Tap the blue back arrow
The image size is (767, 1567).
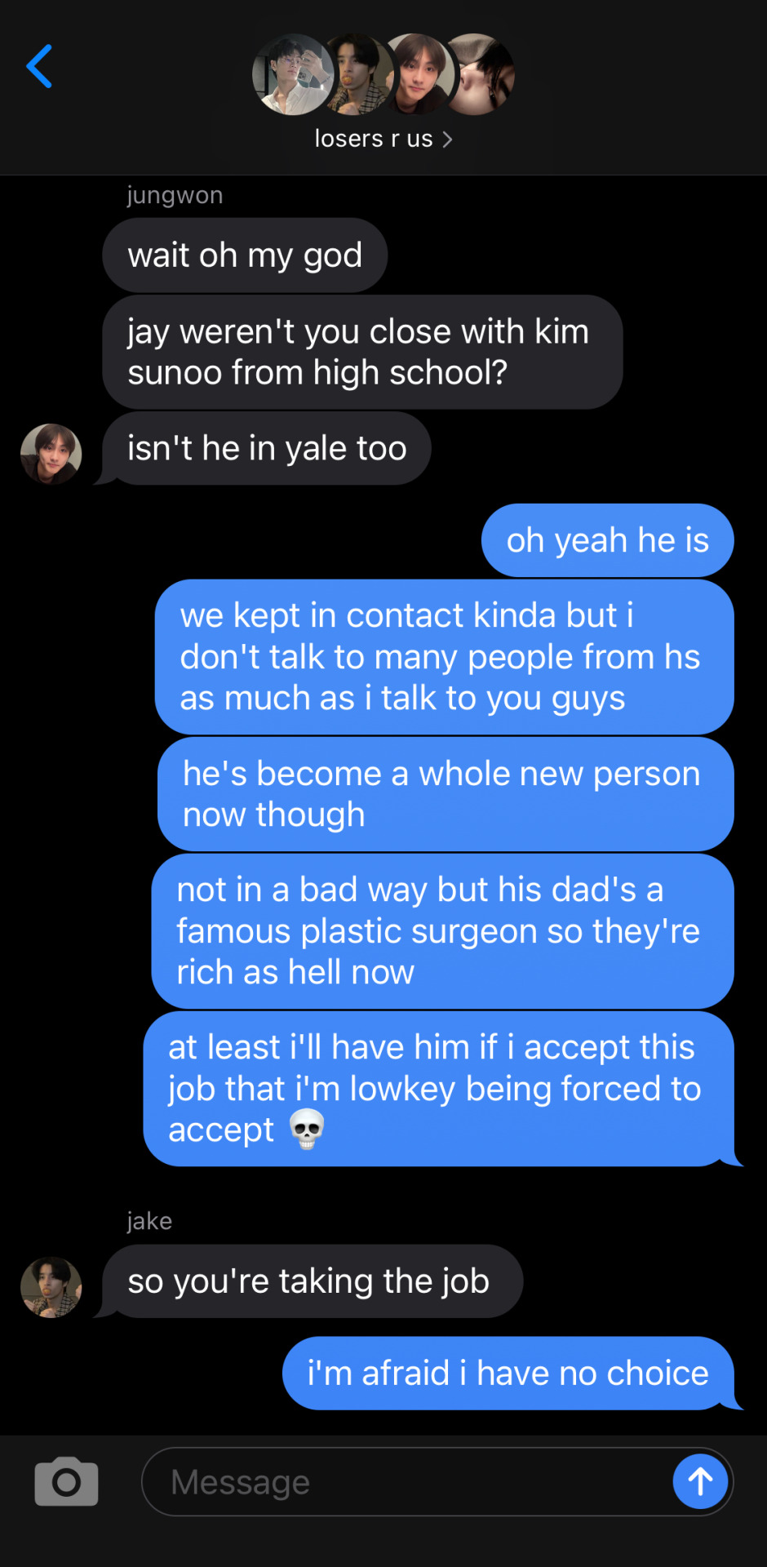[x=39, y=66]
